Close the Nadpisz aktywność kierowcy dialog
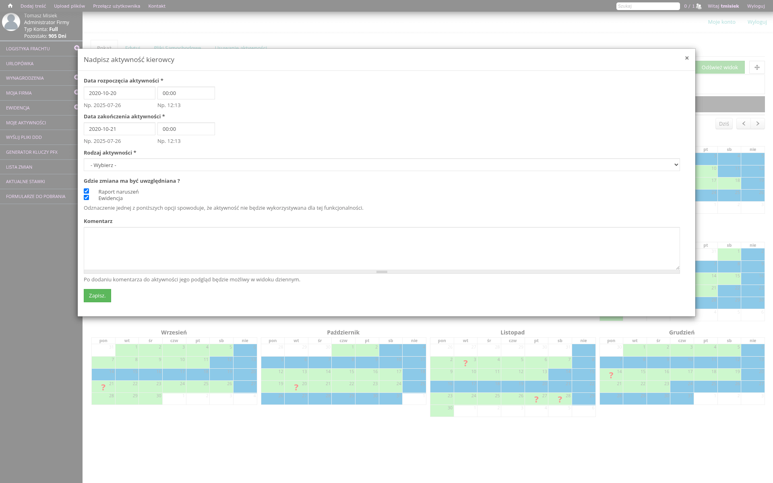773x483 pixels. pos(686,58)
